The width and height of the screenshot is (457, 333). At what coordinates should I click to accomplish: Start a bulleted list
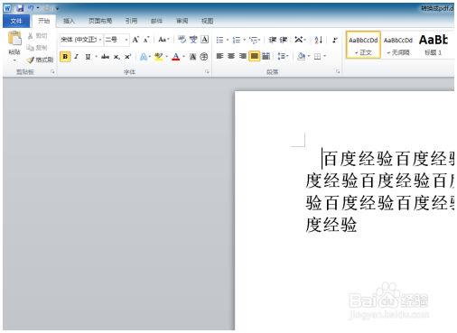pyautogui.click(x=220, y=40)
